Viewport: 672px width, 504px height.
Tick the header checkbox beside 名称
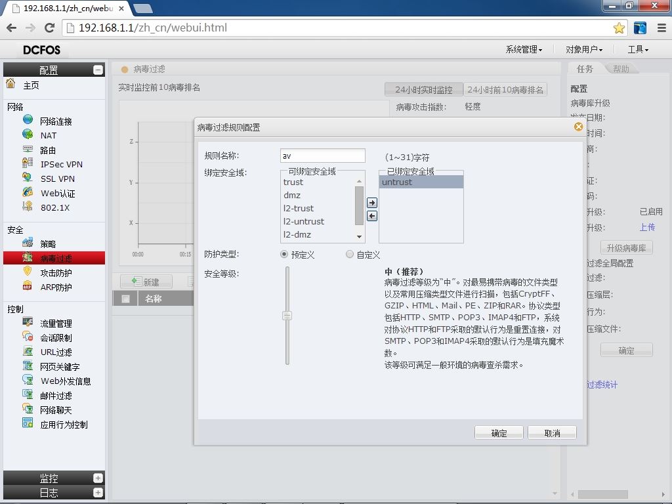[x=125, y=299]
